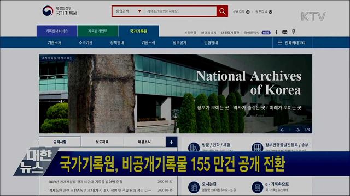Open the 민원안내 menu

point(211,42)
